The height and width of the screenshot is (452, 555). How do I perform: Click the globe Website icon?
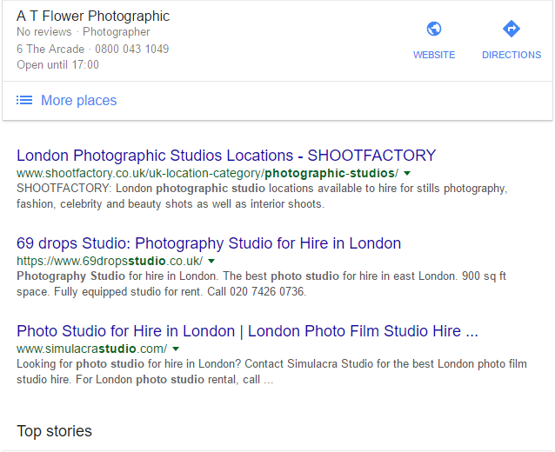(x=433, y=29)
